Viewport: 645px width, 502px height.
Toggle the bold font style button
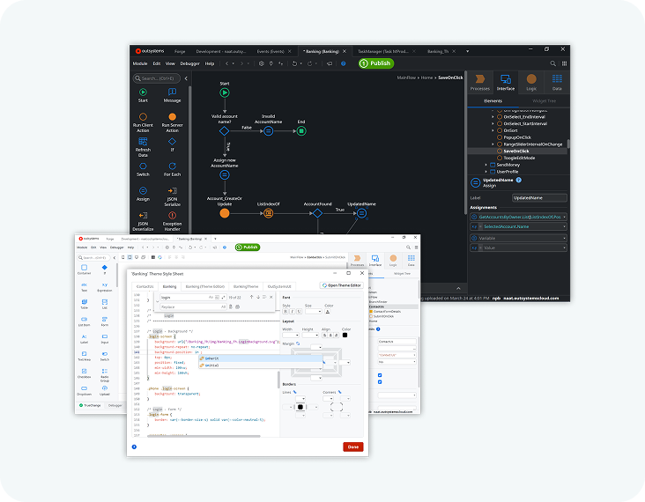click(x=286, y=311)
